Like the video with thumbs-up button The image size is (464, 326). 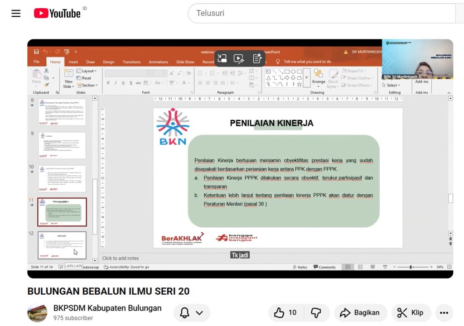point(285,312)
